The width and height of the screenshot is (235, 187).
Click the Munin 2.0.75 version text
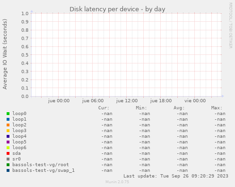[x=117, y=182]
